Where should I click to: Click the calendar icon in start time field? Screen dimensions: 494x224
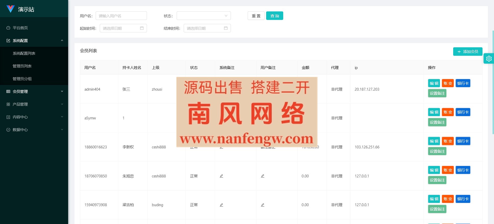point(142,28)
